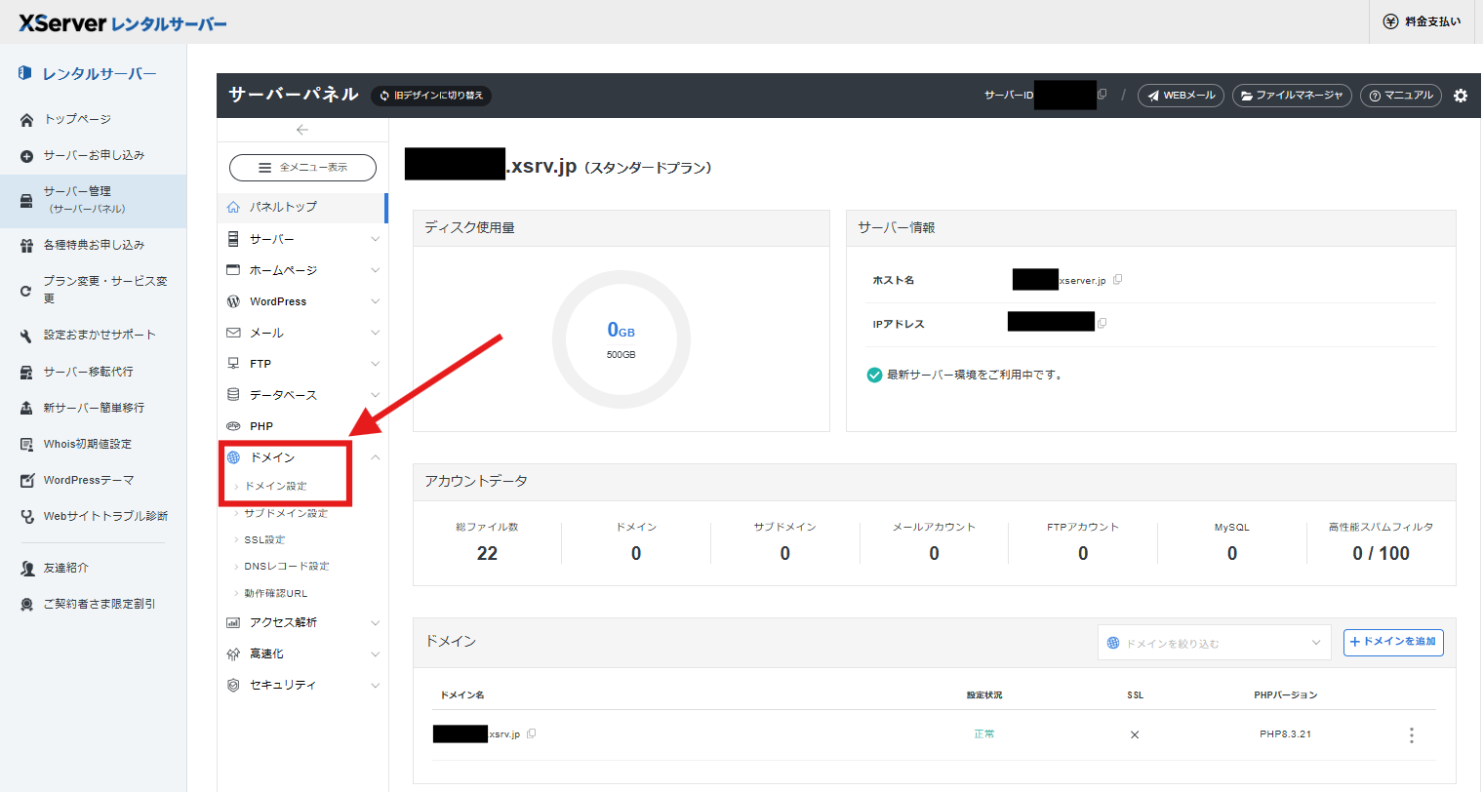Show all menus with 全メニュー表示
The width and height of the screenshot is (1483, 792).
point(302,168)
